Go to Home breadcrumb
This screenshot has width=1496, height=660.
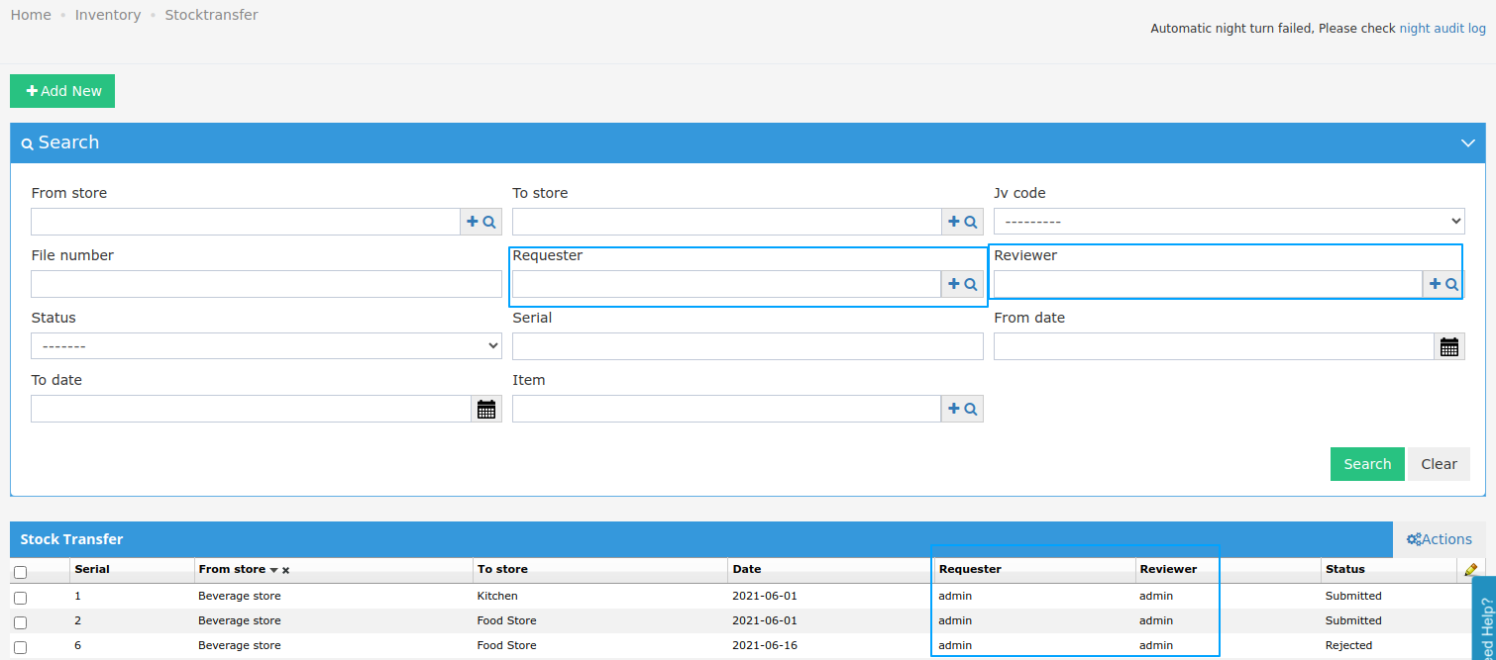[x=31, y=15]
